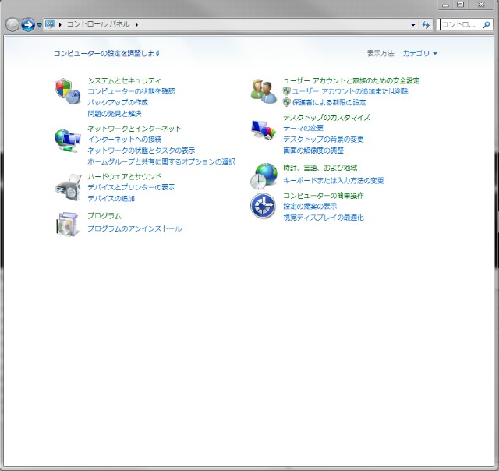Open the 画面の解像度の調整 link
Image resolution: width=499 pixels, height=471 pixels.
click(313, 151)
